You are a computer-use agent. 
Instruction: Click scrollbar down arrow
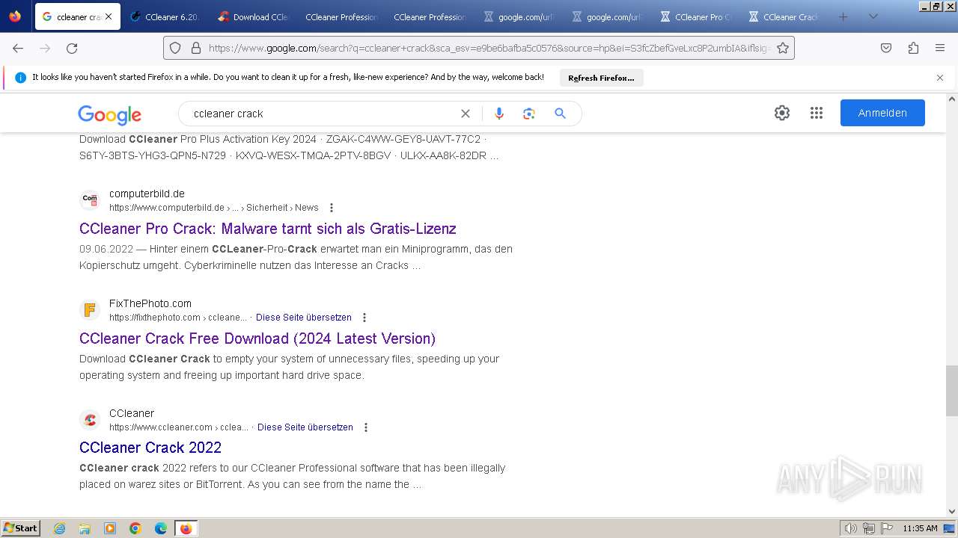click(952, 511)
